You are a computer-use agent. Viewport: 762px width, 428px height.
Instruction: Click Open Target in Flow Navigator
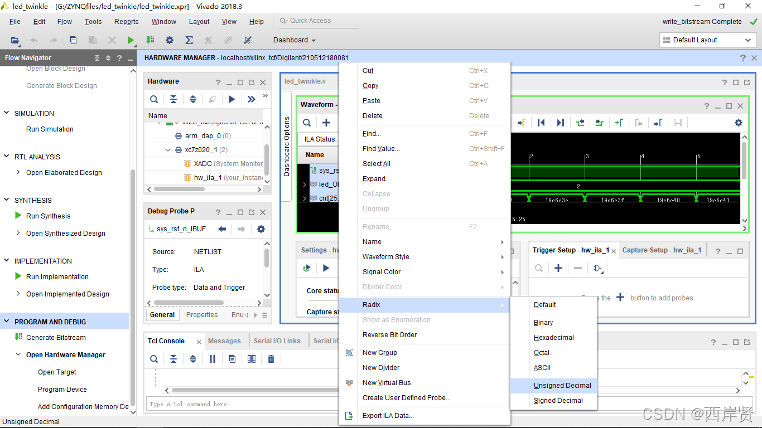pyautogui.click(x=57, y=372)
